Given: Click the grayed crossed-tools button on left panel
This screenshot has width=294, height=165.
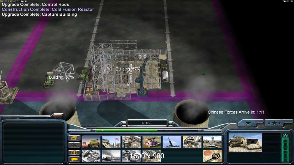Looking at the screenshot, I should click(74, 145).
